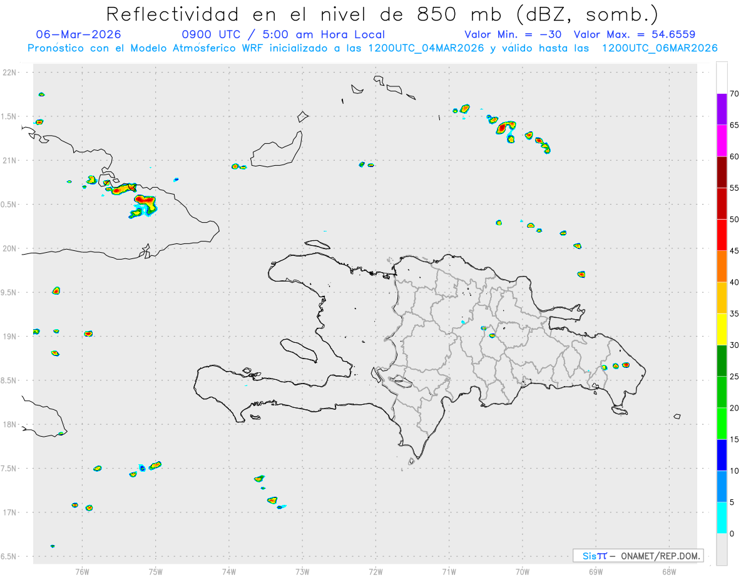Click the longitude axis label '73W'

[302, 571]
